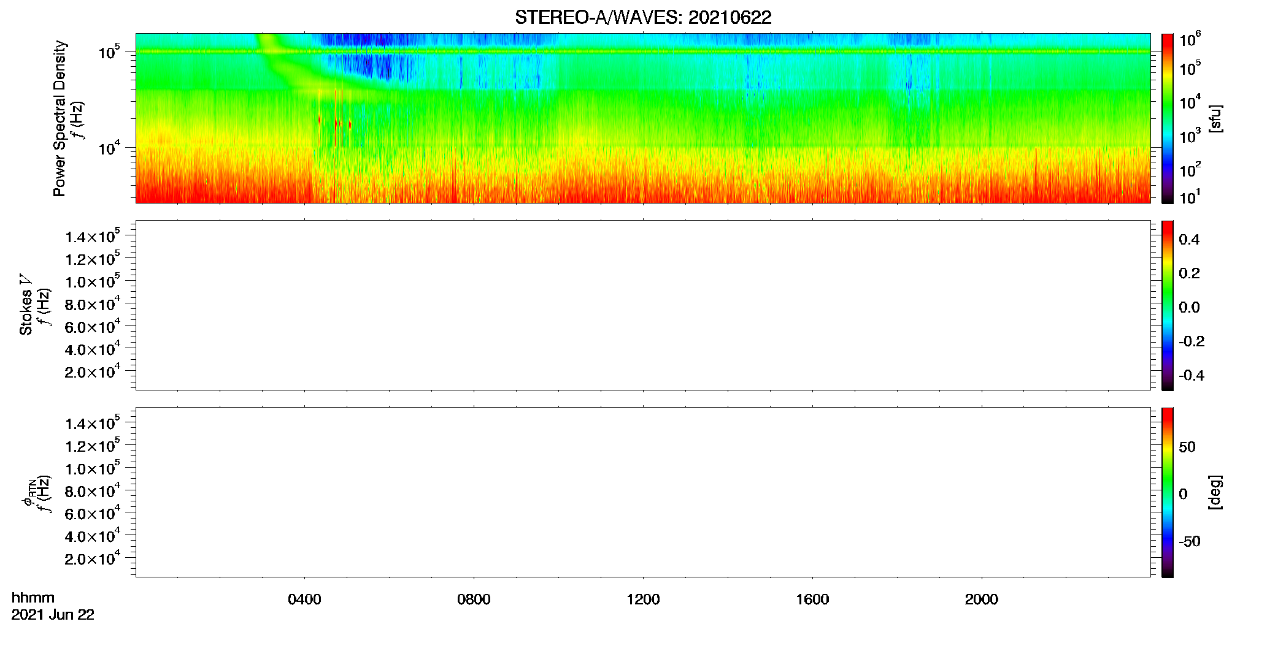The width and height of the screenshot is (1286, 662).
Task: Click the 0400 time axis label
Action: tap(304, 599)
